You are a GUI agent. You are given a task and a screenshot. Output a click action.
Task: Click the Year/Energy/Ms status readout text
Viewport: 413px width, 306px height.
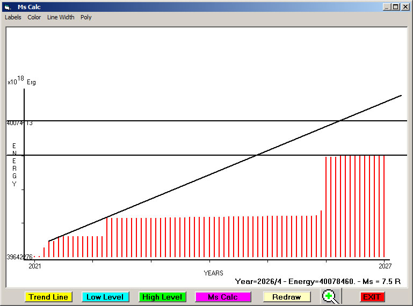tap(320, 281)
